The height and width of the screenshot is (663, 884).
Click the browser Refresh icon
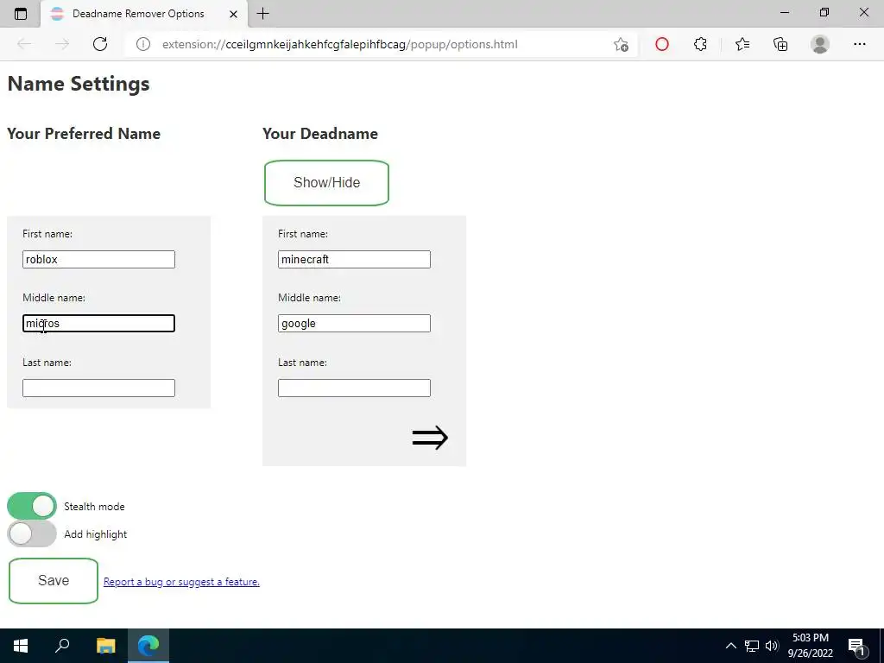point(100,44)
